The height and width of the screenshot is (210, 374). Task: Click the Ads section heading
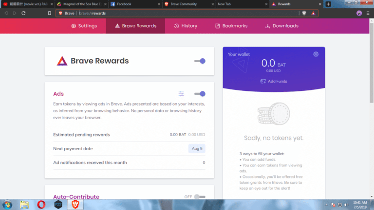pyautogui.click(x=58, y=94)
